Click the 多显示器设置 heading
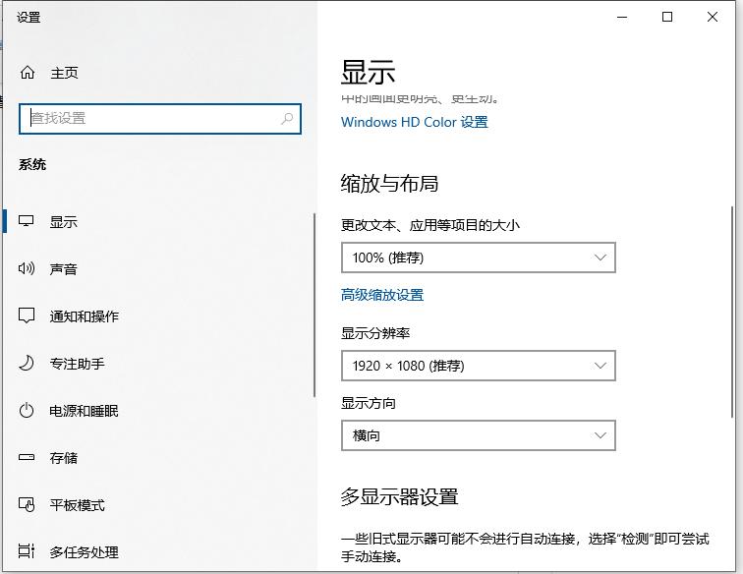 (399, 497)
